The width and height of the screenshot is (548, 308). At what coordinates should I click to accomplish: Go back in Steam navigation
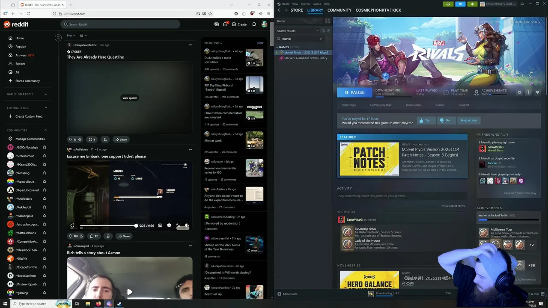(x=279, y=10)
